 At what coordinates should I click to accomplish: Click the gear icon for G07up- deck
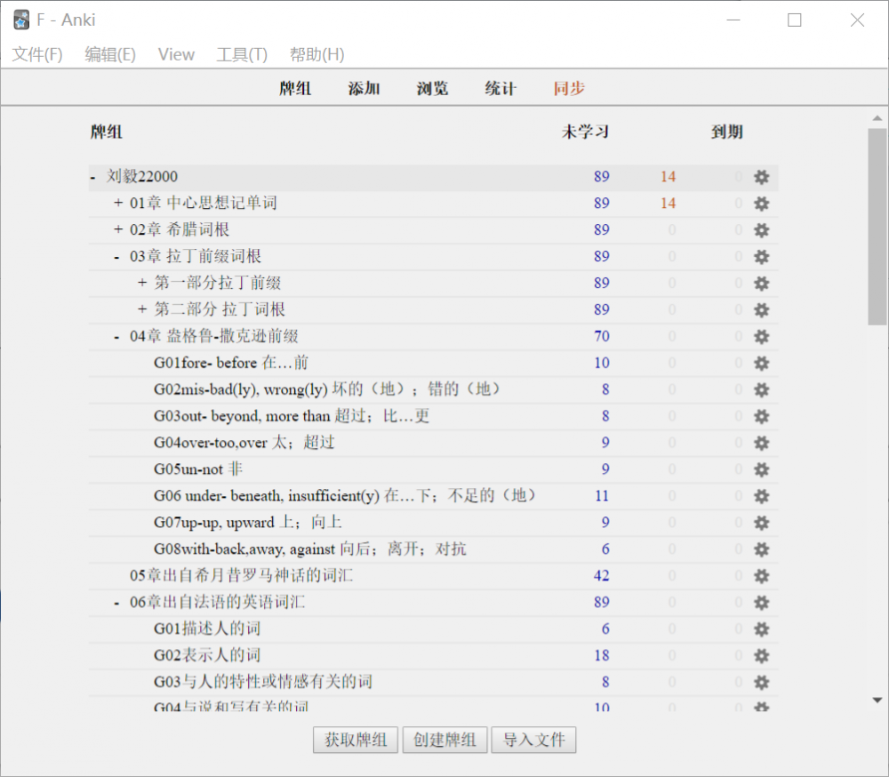(762, 523)
